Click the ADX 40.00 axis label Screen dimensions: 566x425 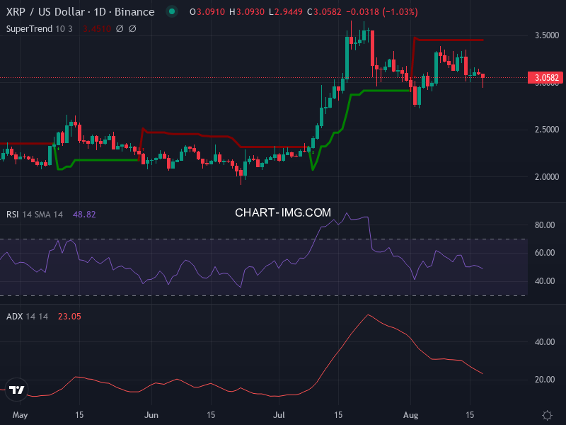(x=545, y=342)
